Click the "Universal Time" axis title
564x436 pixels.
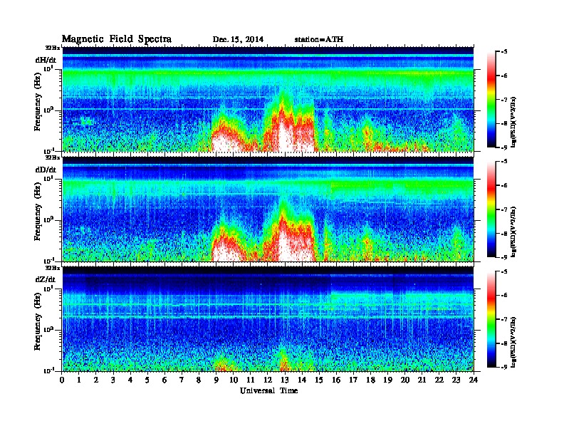tap(268, 390)
